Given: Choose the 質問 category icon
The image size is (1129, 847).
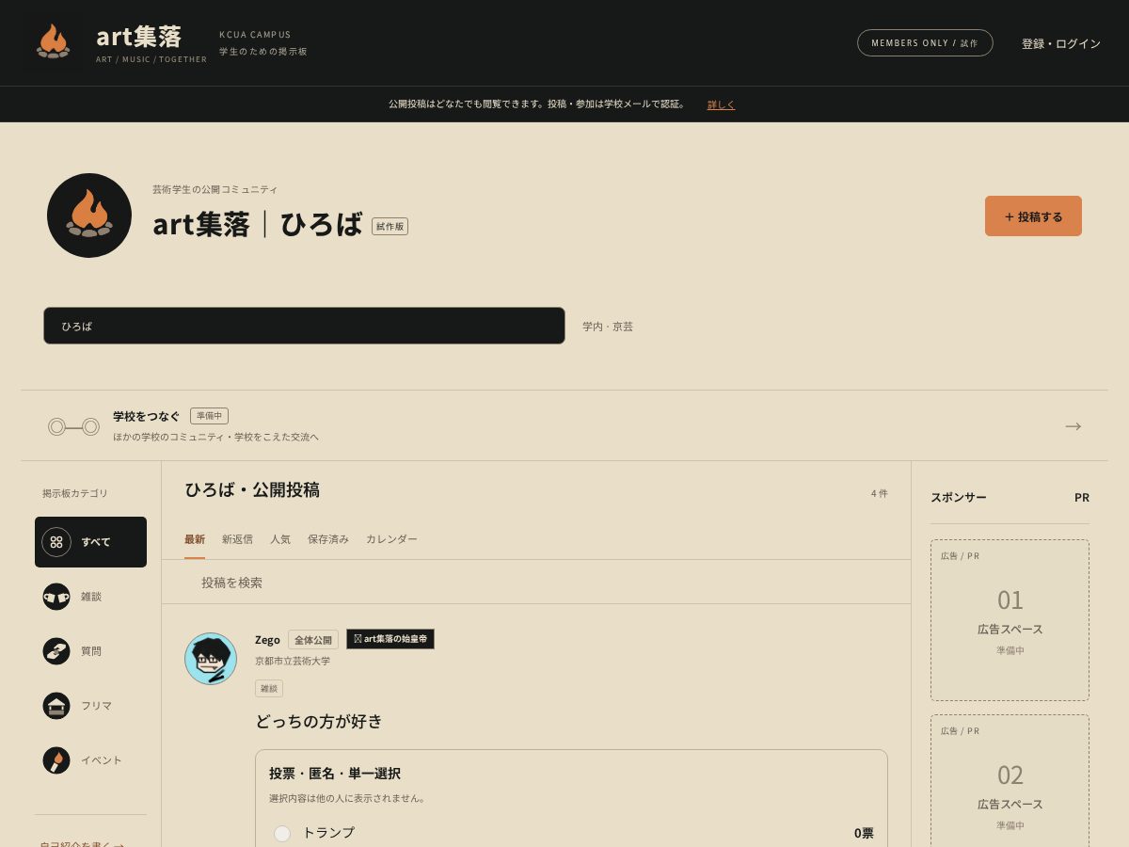Looking at the screenshot, I should point(56,651).
